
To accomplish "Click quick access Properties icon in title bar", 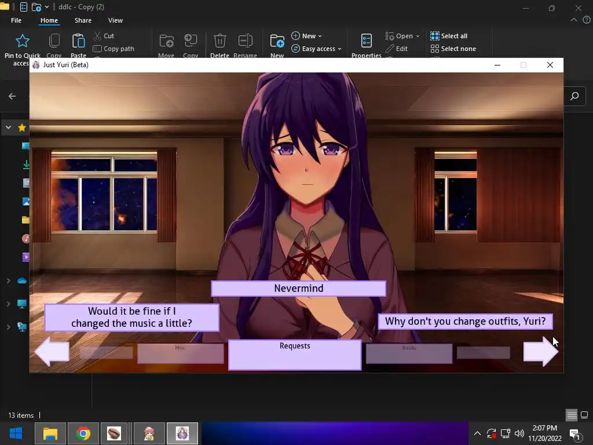I will click(x=23, y=7).
